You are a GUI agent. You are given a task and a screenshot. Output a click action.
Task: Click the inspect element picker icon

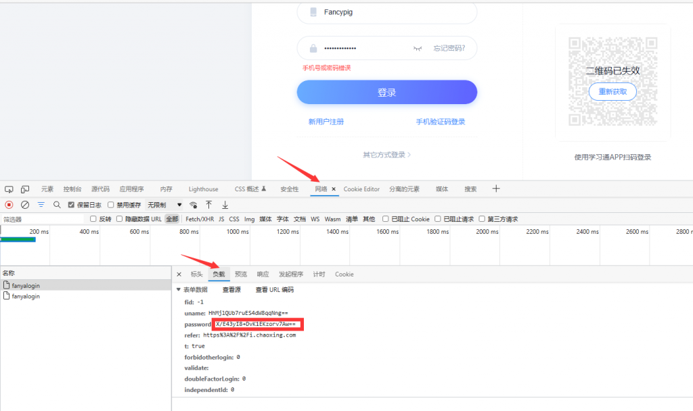[9, 189]
